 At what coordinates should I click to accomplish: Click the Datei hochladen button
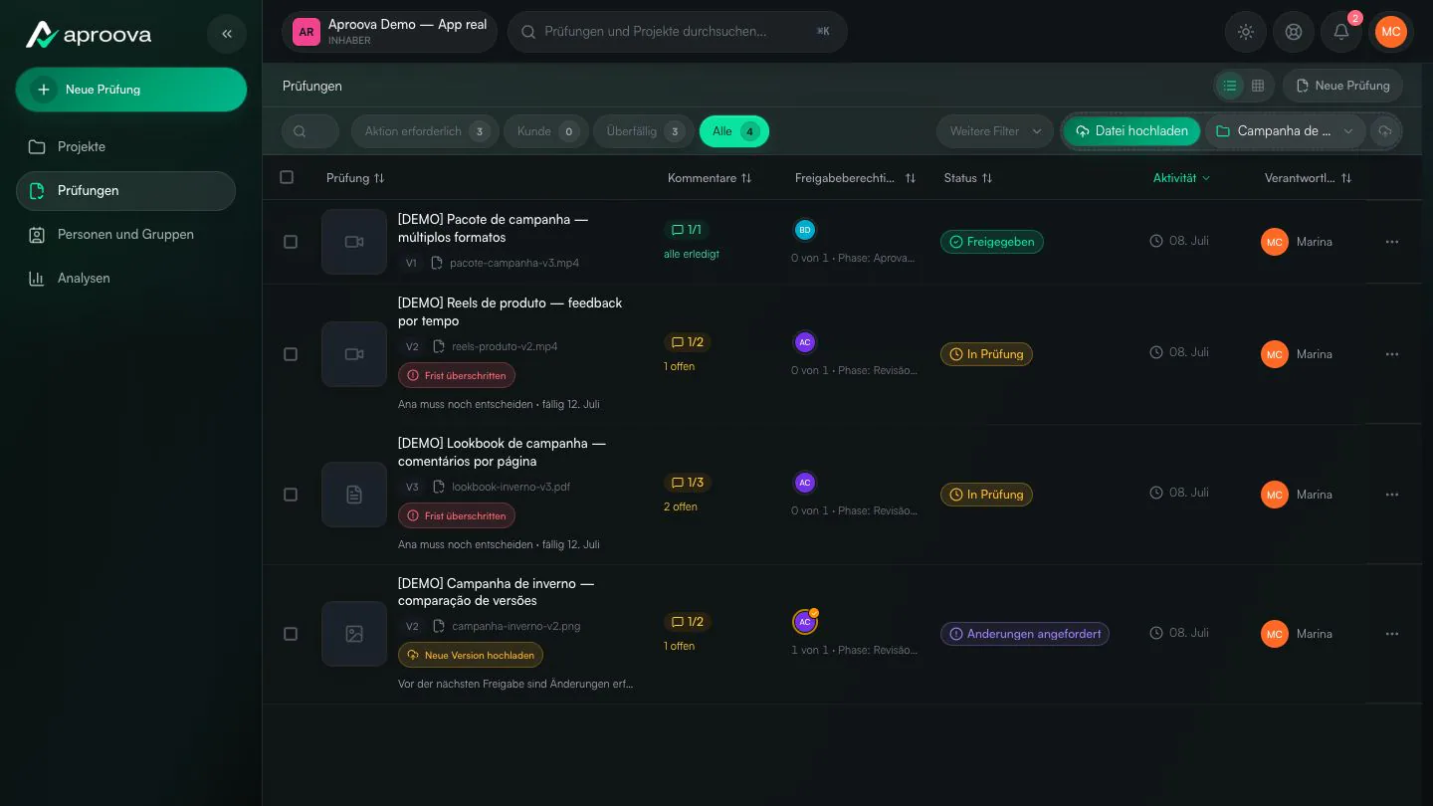coord(1132,131)
